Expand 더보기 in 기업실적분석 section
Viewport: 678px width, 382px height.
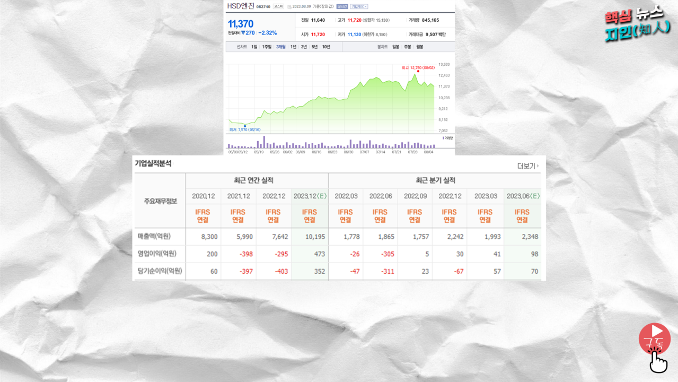[x=528, y=166]
